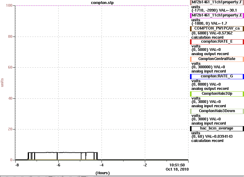
Task: Click the 100 tick label on y-axis
Action: [9, 5]
